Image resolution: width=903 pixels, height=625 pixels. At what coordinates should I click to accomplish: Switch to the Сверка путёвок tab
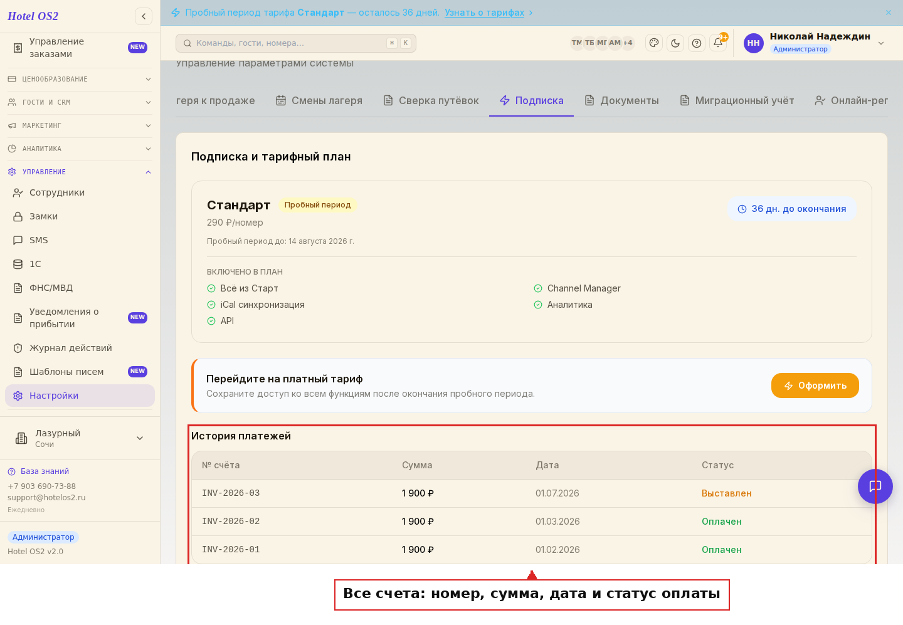(431, 100)
